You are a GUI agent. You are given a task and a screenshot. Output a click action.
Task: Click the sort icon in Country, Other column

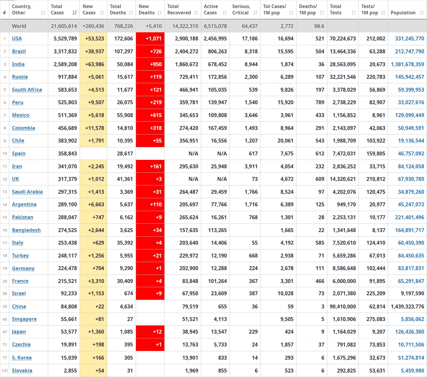[x=43, y=13]
